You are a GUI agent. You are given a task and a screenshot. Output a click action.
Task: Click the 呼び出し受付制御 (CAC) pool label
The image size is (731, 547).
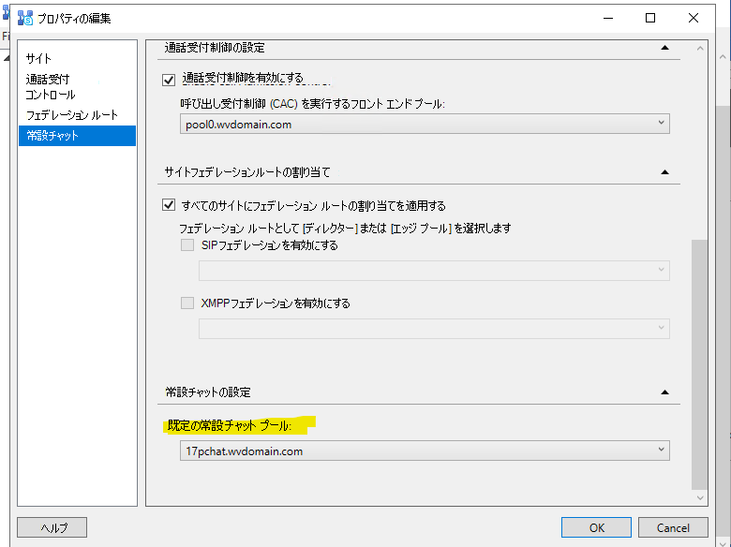coord(312,103)
